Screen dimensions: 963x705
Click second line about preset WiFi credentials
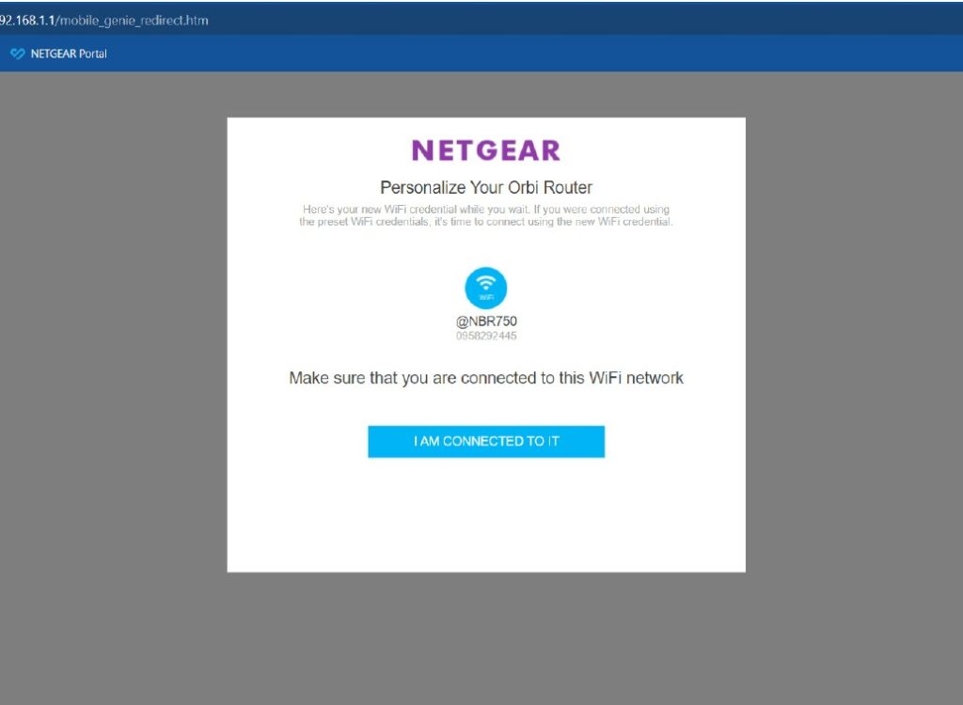[x=486, y=222]
